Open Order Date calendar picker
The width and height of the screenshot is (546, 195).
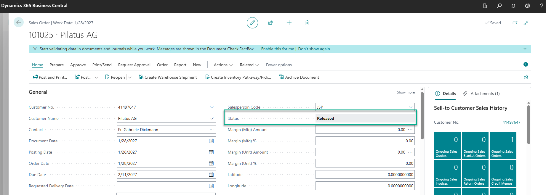point(211,163)
